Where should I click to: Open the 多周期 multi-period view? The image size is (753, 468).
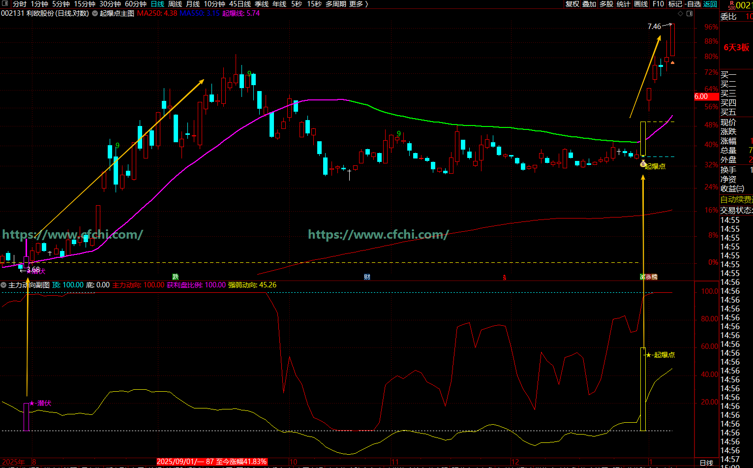(336, 4)
